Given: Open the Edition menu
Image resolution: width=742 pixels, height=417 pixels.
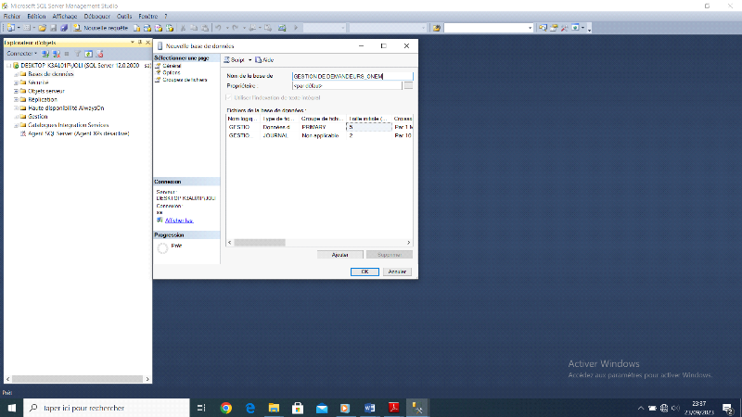Looking at the screenshot, I should [36, 16].
